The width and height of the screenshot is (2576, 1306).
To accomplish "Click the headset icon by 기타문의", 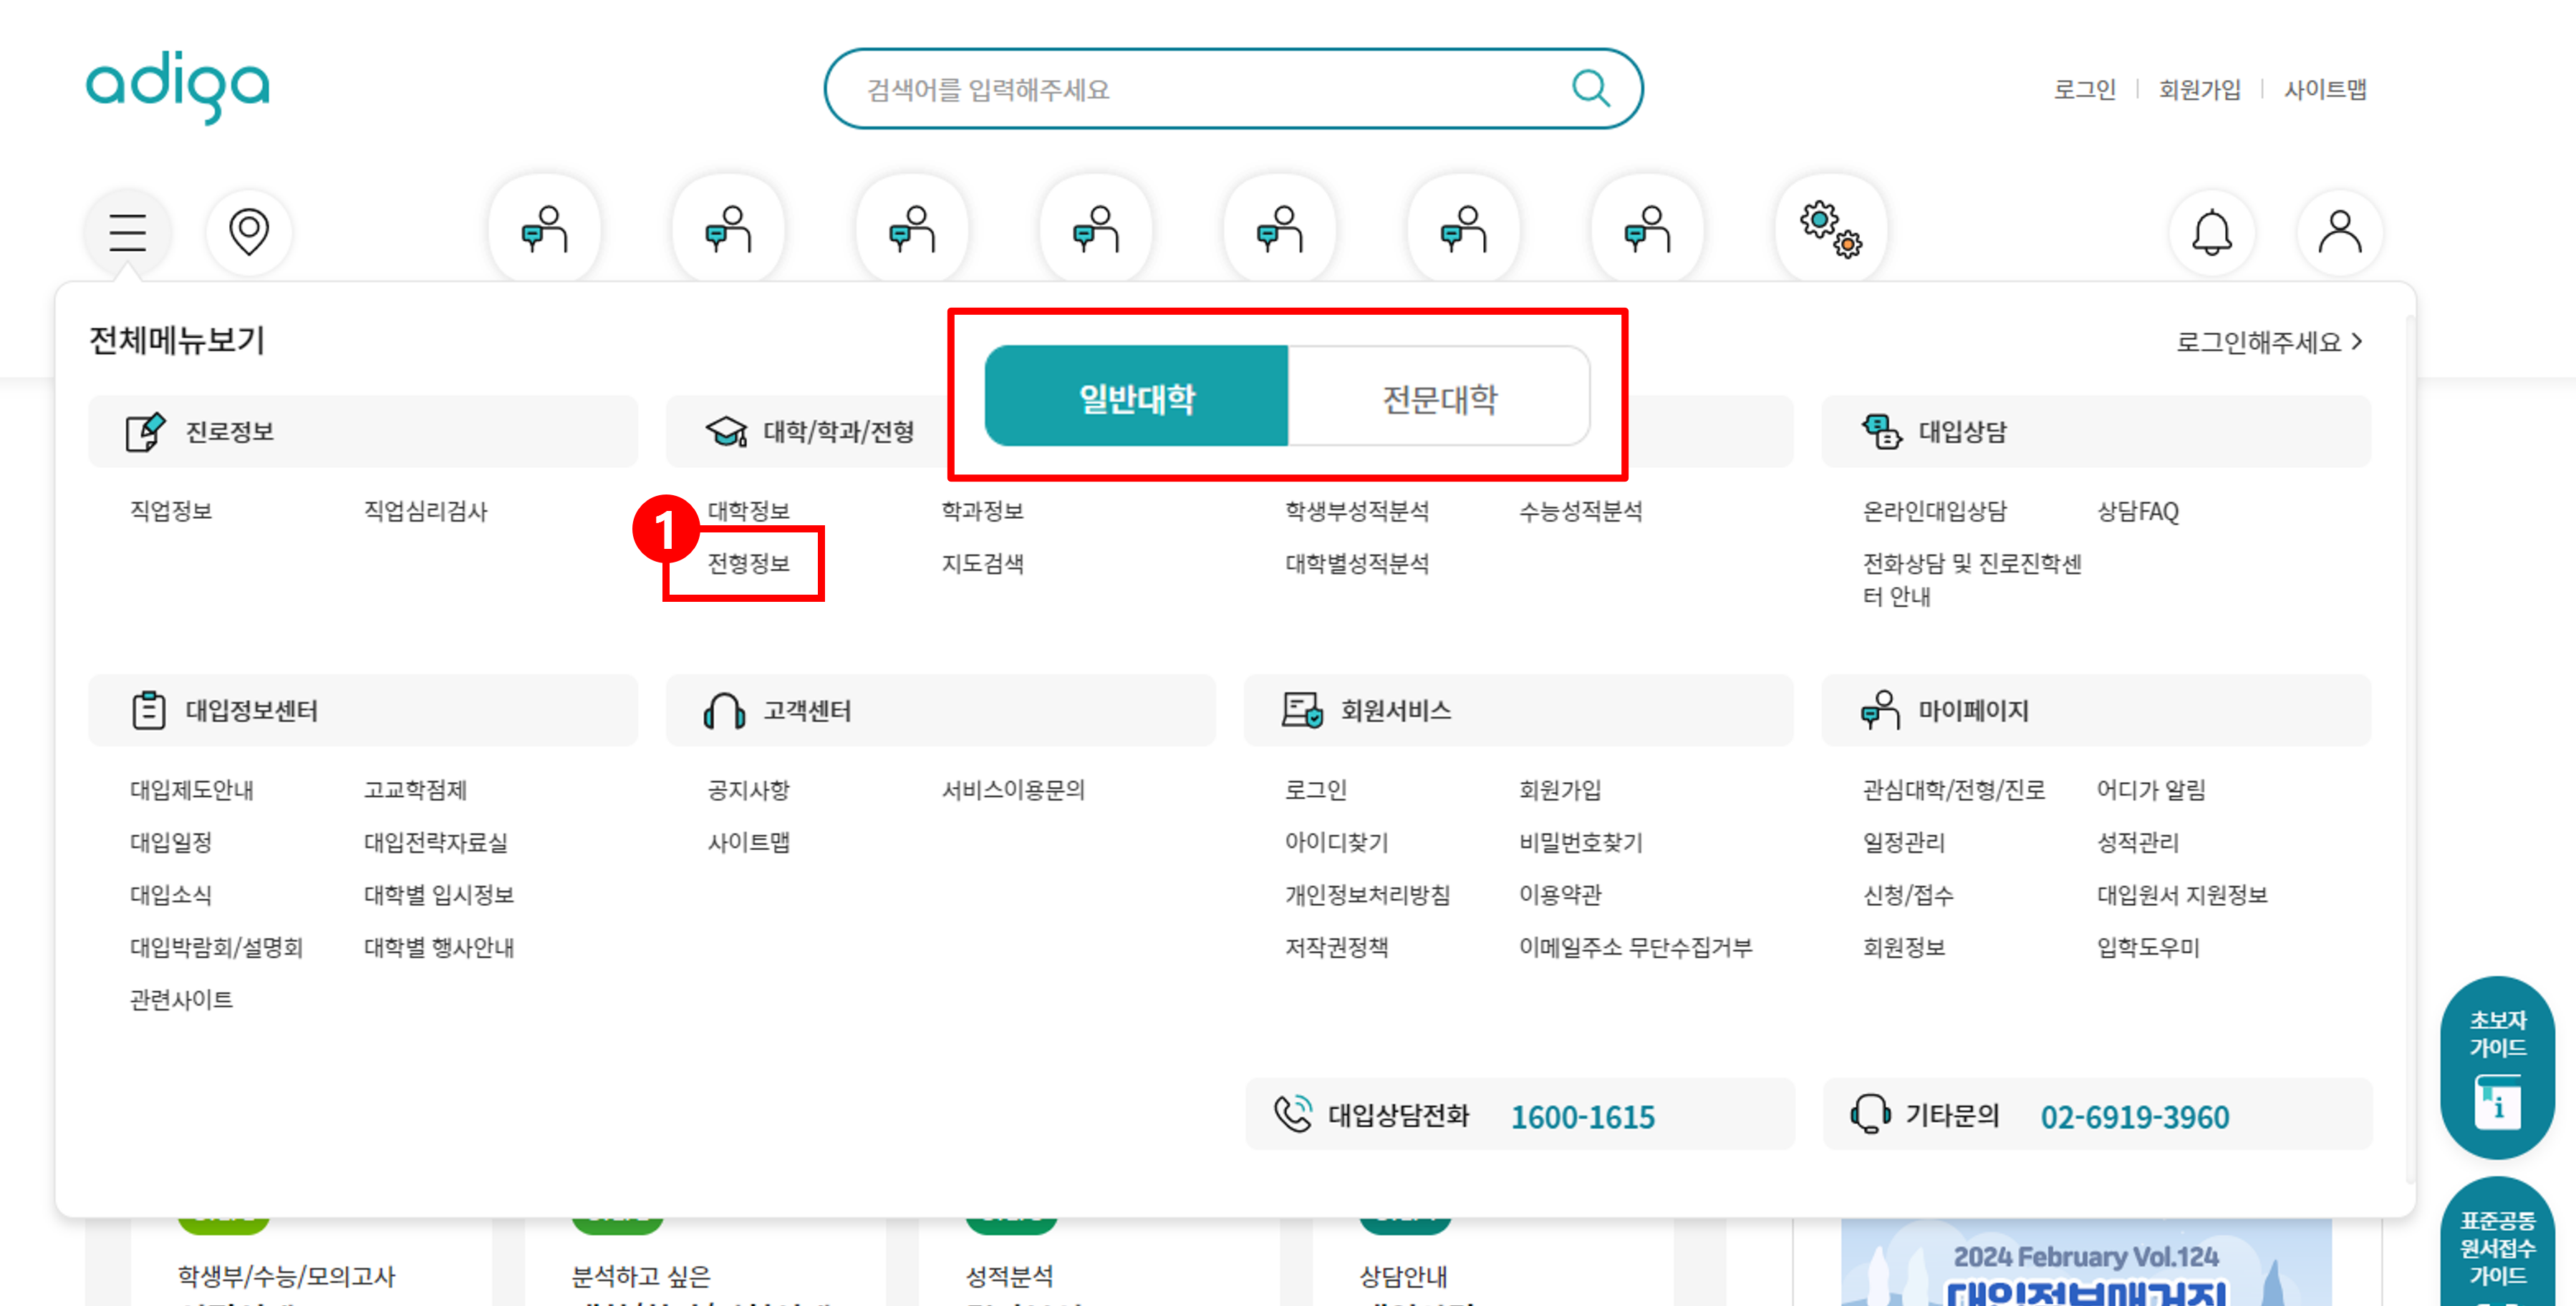I will tap(1870, 1114).
